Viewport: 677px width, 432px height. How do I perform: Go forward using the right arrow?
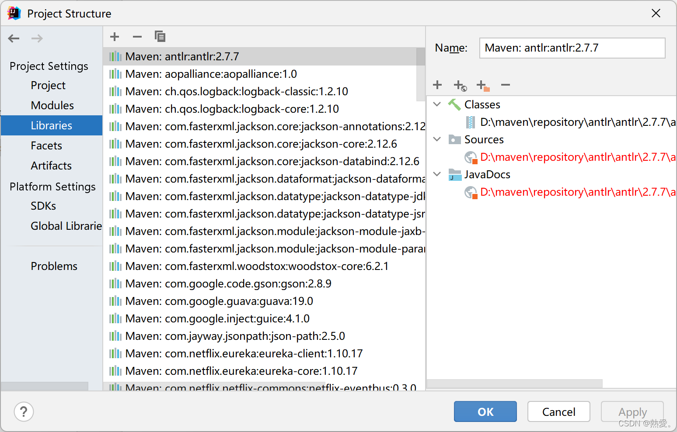(37, 38)
